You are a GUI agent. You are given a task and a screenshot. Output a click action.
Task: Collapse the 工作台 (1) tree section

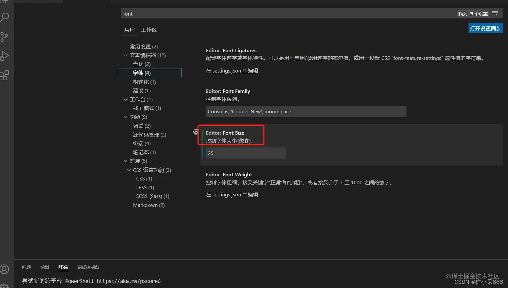(126, 99)
